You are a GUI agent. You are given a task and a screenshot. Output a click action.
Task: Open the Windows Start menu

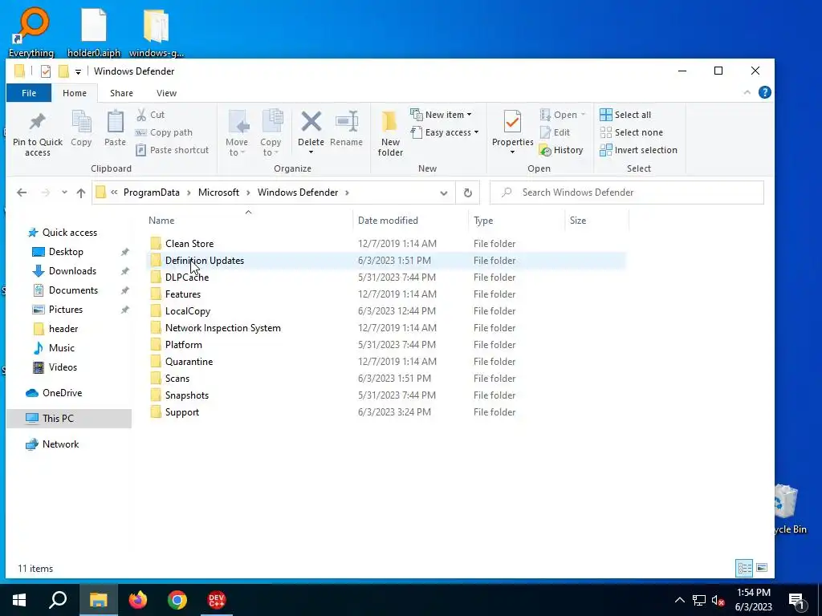coord(19,600)
